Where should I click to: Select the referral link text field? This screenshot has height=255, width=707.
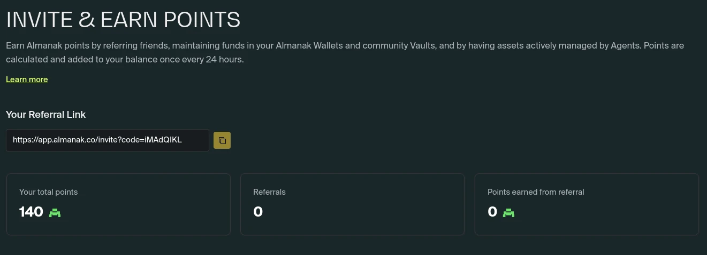click(x=108, y=140)
